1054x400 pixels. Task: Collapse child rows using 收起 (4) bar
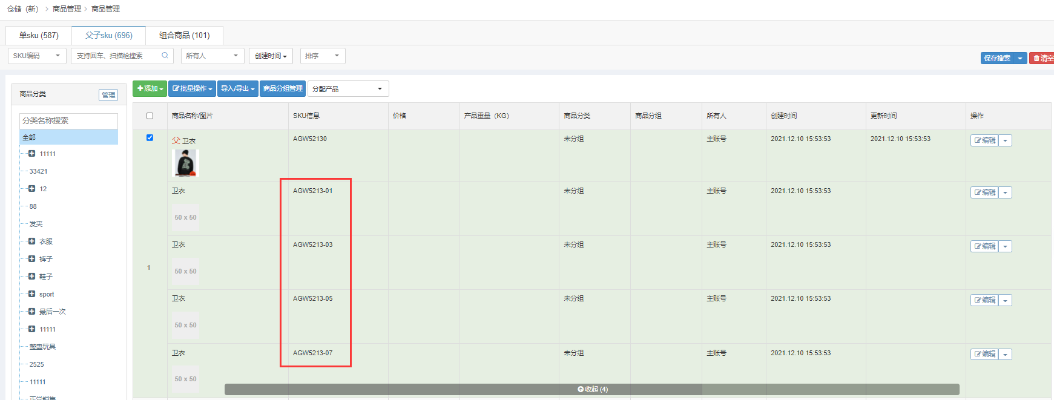point(592,389)
